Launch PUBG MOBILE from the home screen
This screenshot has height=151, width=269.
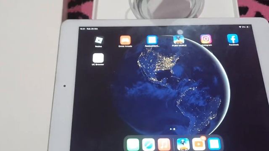coord(179,39)
